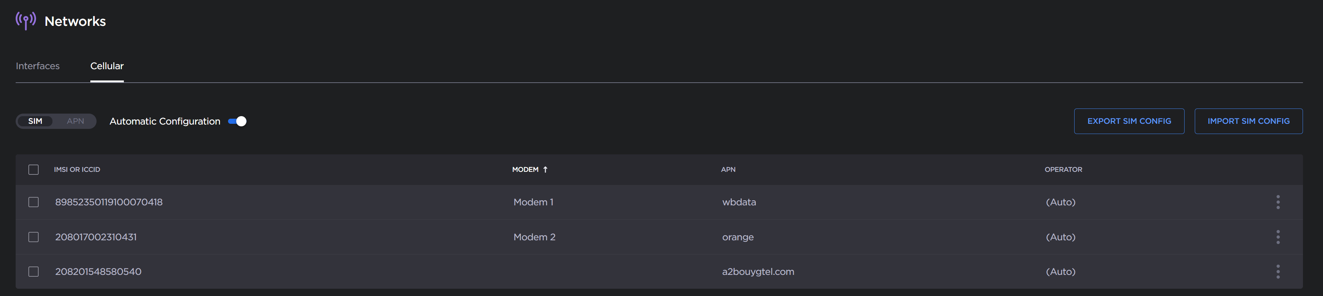Viewport: 1323px width, 296px height.
Task: Click Export SIM Config button
Action: click(x=1129, y=121)
